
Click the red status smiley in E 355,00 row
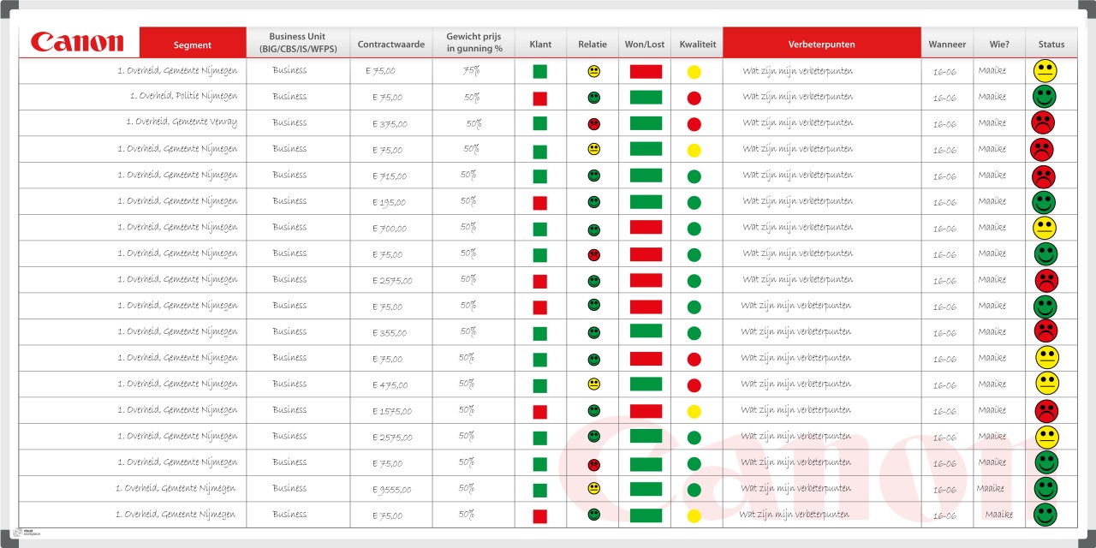click(1045, 331)
